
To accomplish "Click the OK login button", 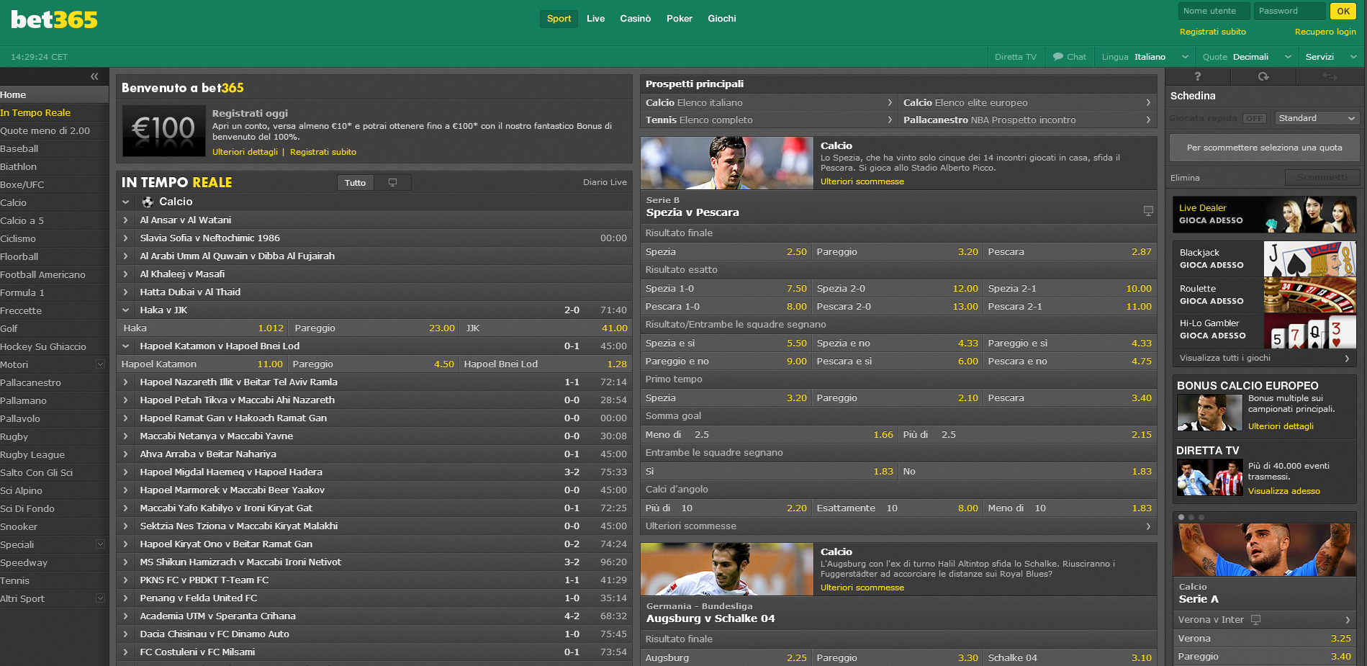I will pos(1343,11).
